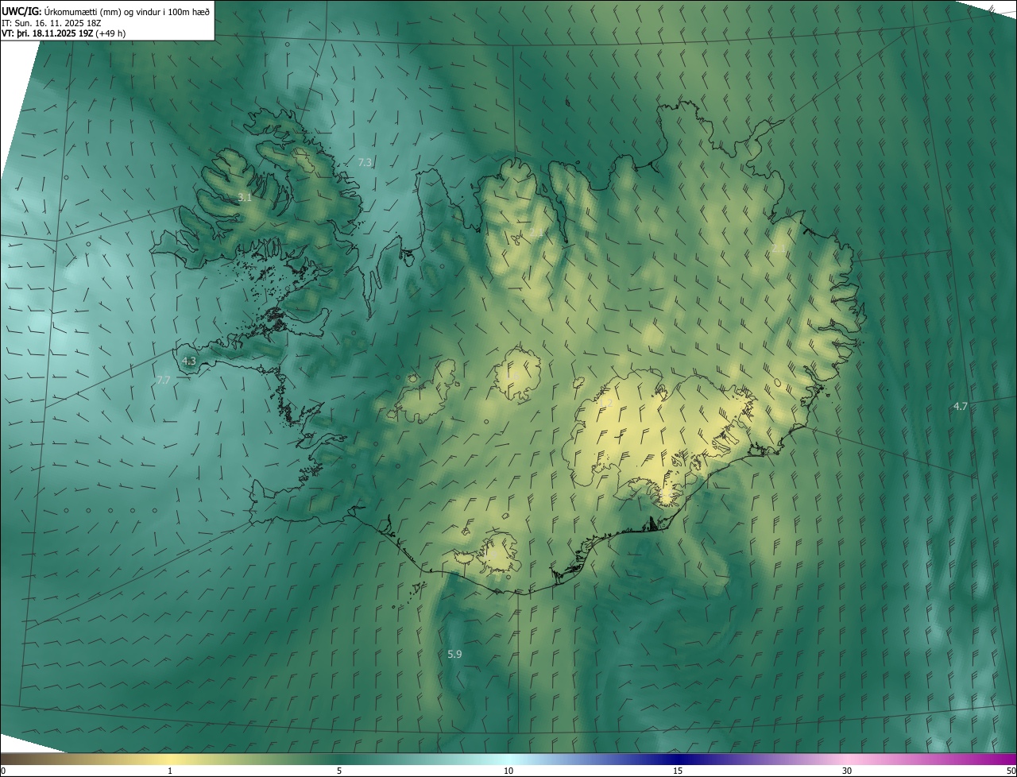The height and width of the screenshot is (777, 1017).
Task: Click the 3.1 value over the Westfjords
Action: click(x=245, y=197)
